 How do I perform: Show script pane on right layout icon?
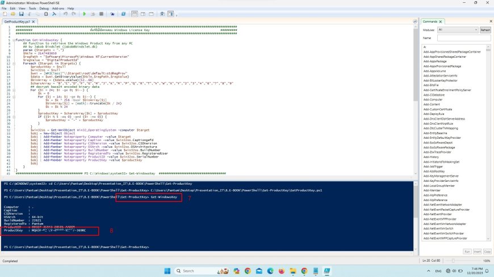tap(143, 14)
